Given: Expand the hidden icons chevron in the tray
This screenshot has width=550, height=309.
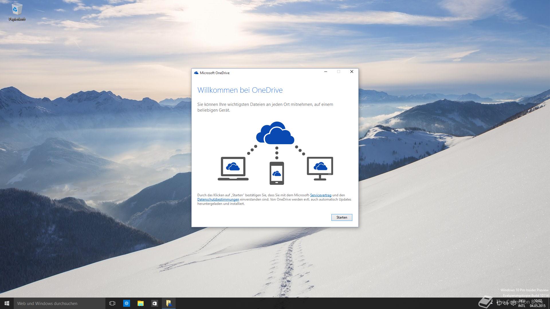Looking at the screenshot, I should click(x=492, y=304).
